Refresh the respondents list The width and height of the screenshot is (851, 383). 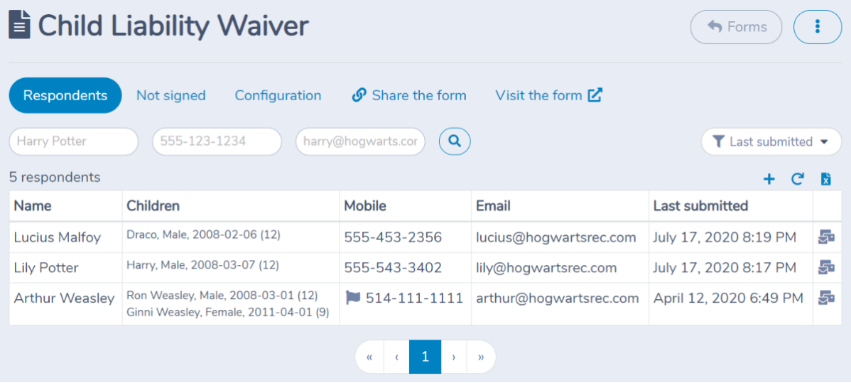click(x=797, y=179)
